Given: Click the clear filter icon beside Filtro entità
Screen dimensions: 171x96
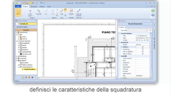Looking at the screenshot, I should tap(150, 30).
